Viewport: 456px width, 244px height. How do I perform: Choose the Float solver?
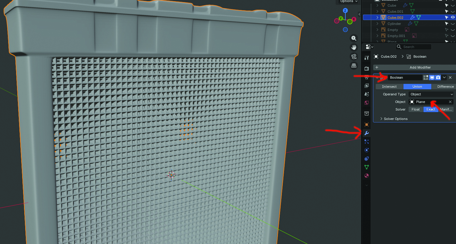pyautogui.click(x=416, y=109)
